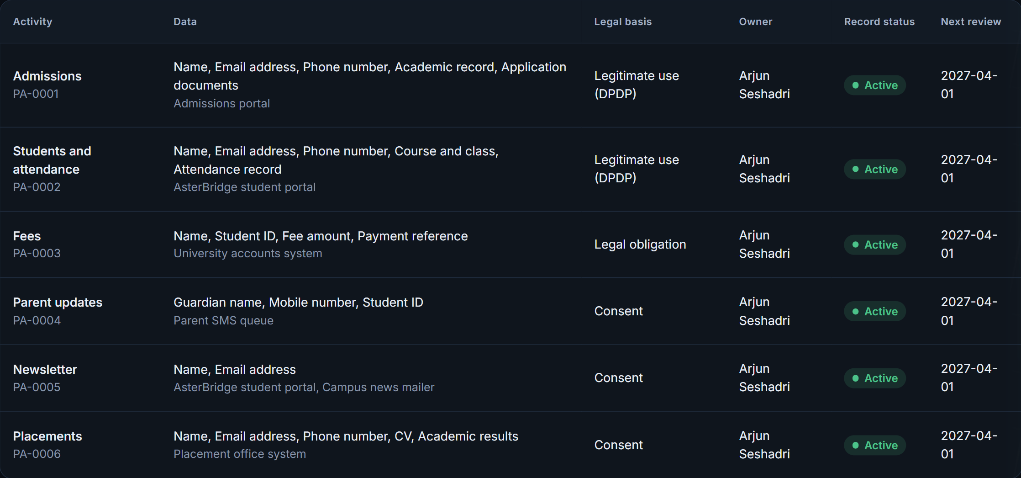Select the PA-0001 record ID
The image size is (1021, 478).
tap(36, 94)
